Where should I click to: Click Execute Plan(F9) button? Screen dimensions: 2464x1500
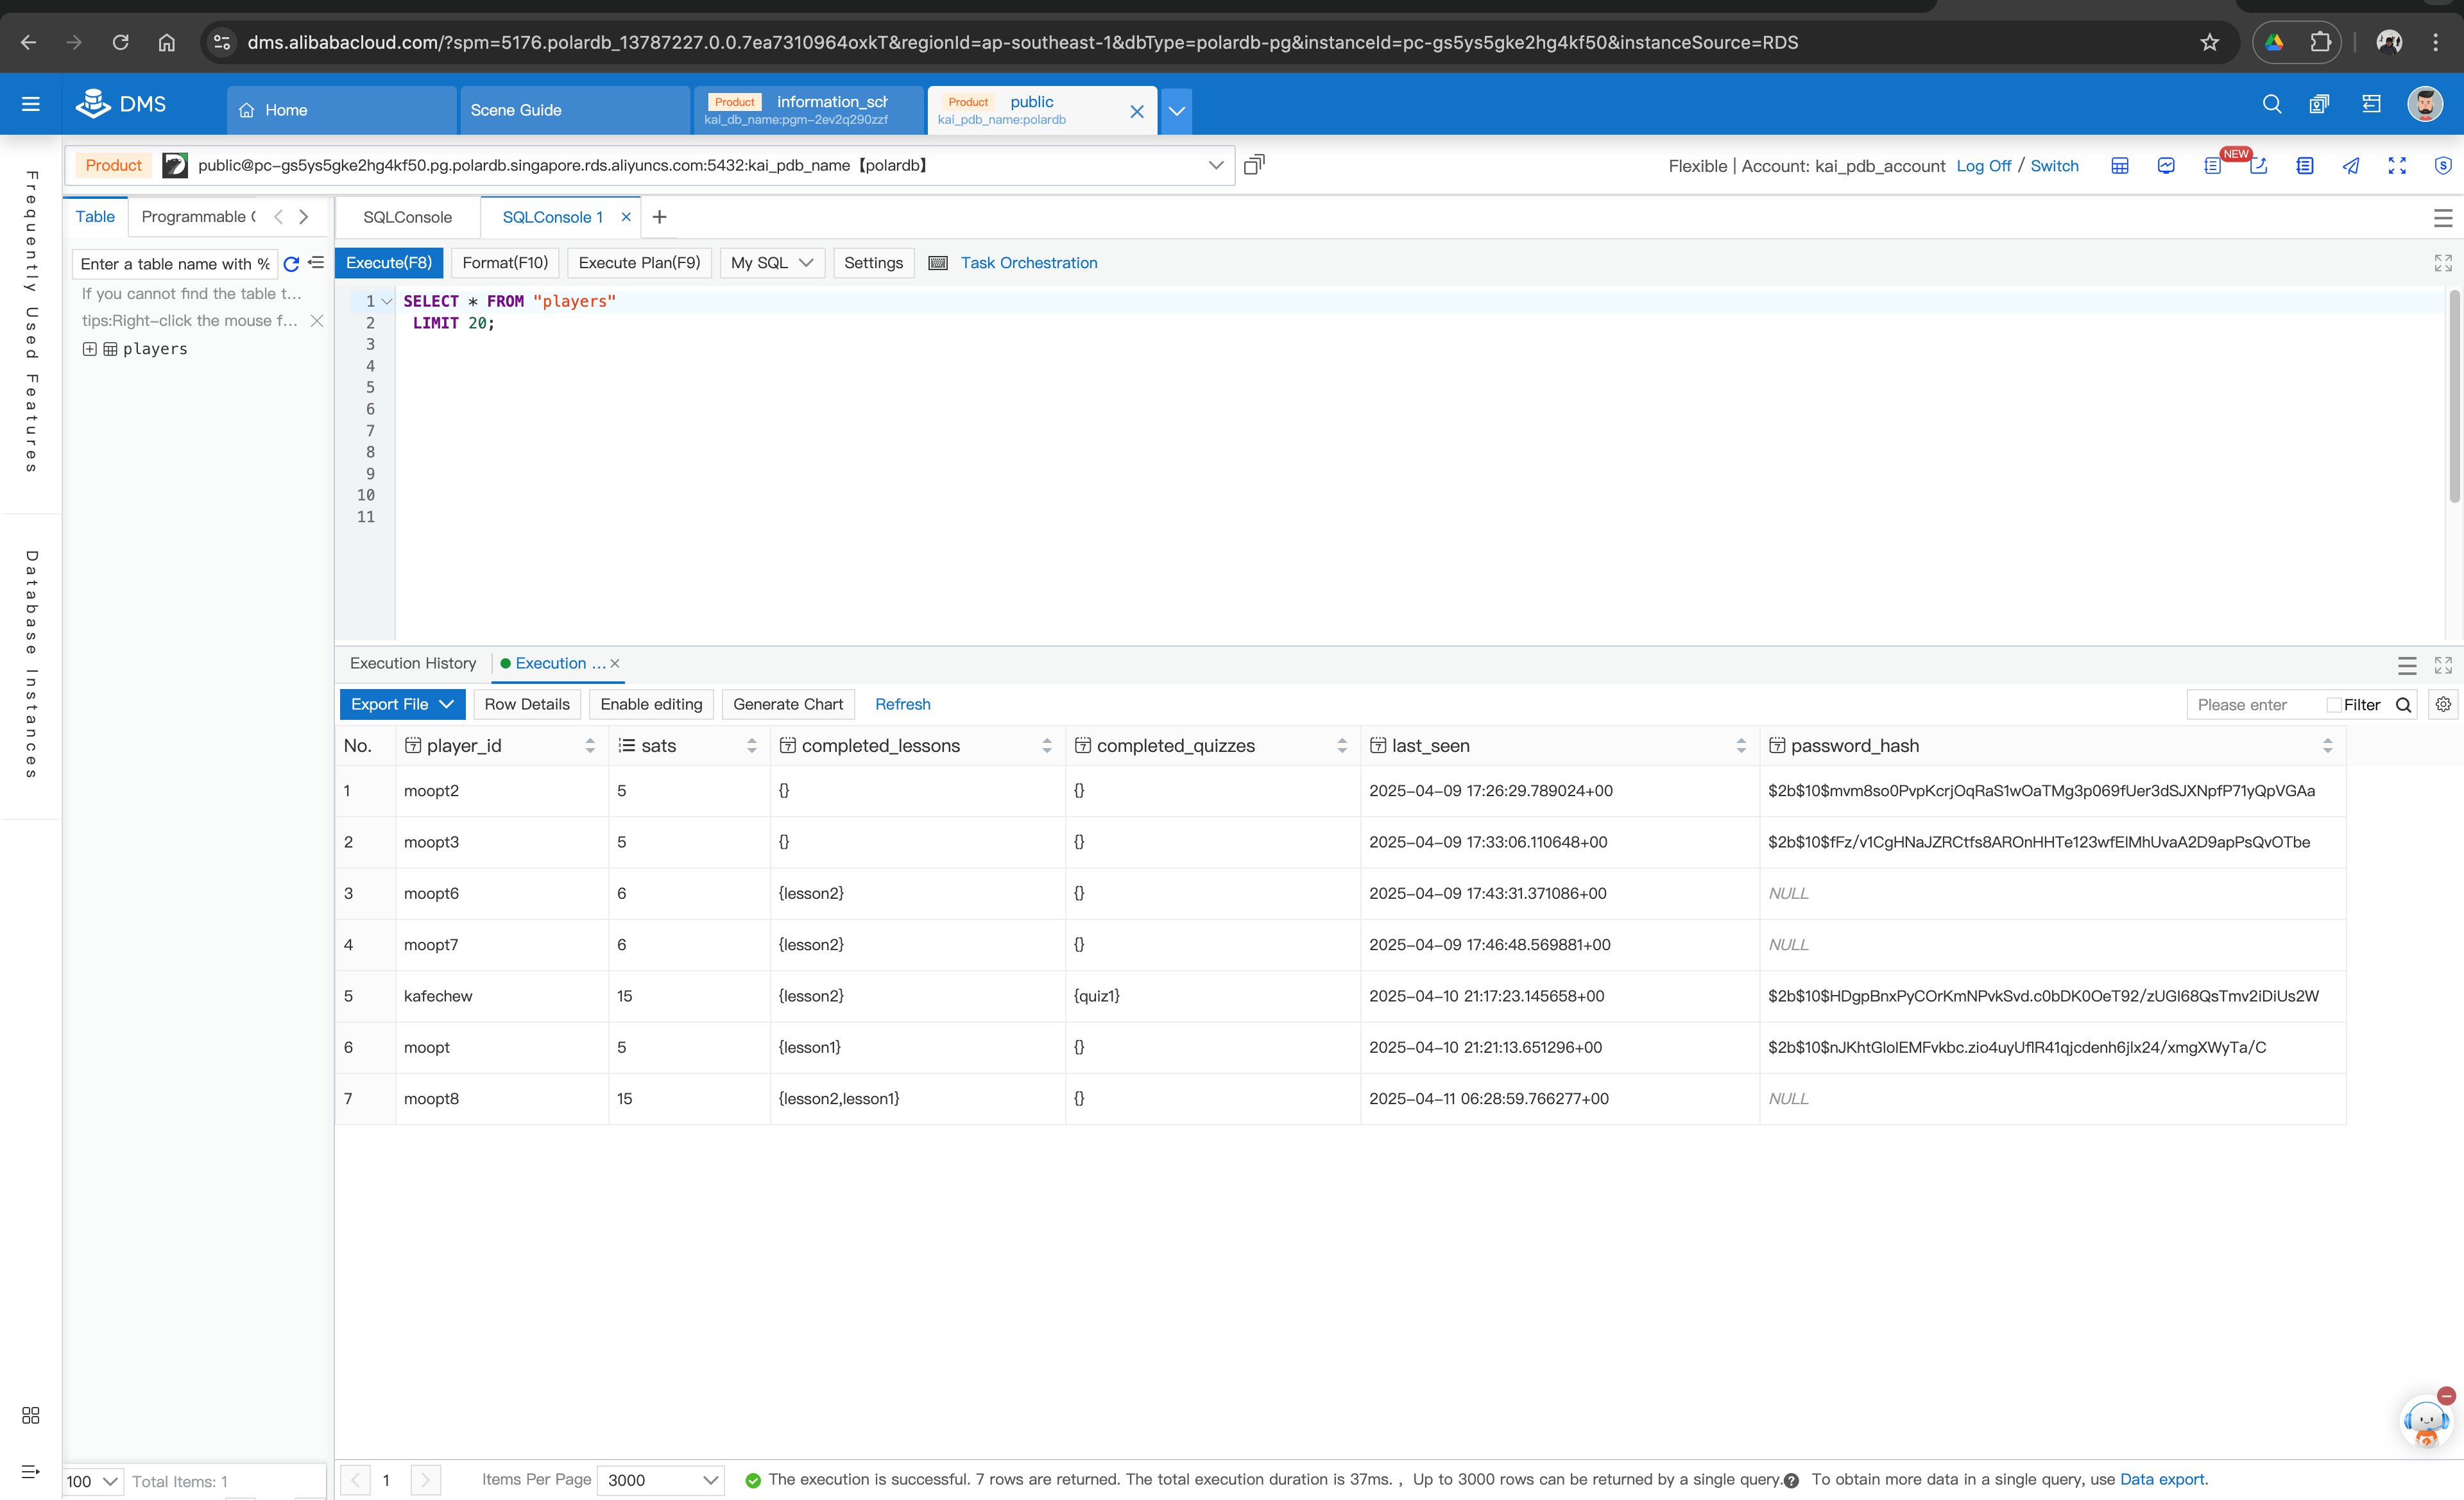pyautogui.click(x=640, y=263)
